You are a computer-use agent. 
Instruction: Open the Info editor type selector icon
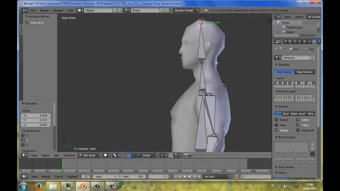point(24,11)
